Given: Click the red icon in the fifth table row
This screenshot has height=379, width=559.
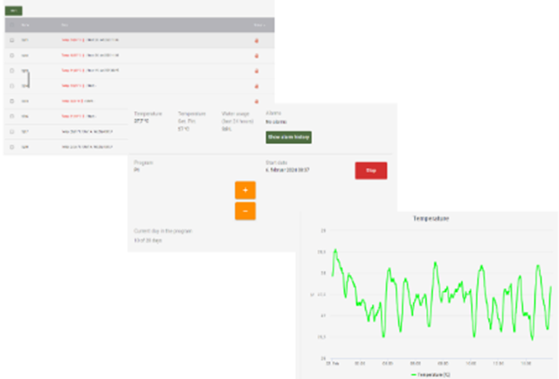Looking at the screenshot, I should click(256, 100).
